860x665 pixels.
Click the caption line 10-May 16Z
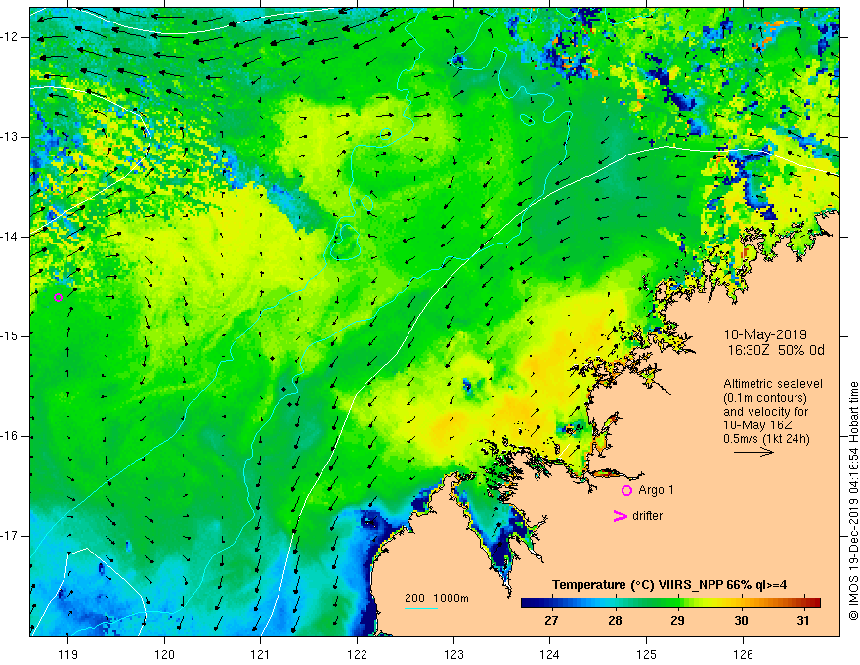coord(758,425)
